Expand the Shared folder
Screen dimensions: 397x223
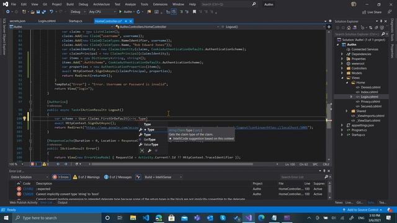(347, 111)
